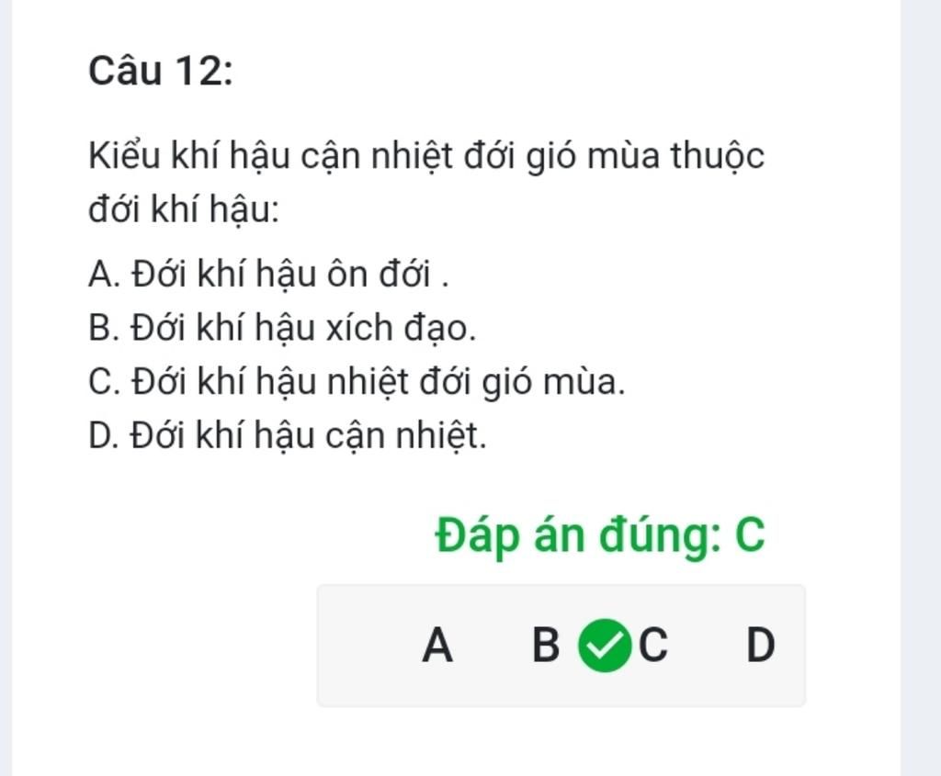This screenshot has height=776, width=941.
Task: Select letter A in the answer bar
Action: click(437, 646)
